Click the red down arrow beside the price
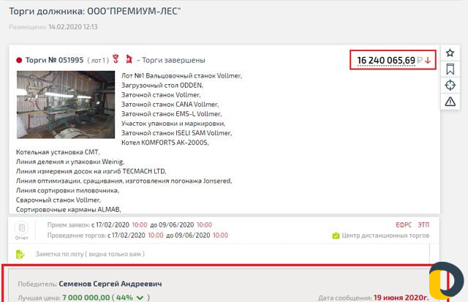468x302 pixels. point(428,60)
